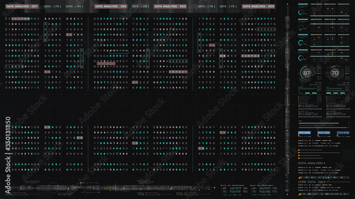Select the V-CH - 619 blue label
Image resolution: width=355 pixels, height=199 pixels.
(x=343, y=132)
